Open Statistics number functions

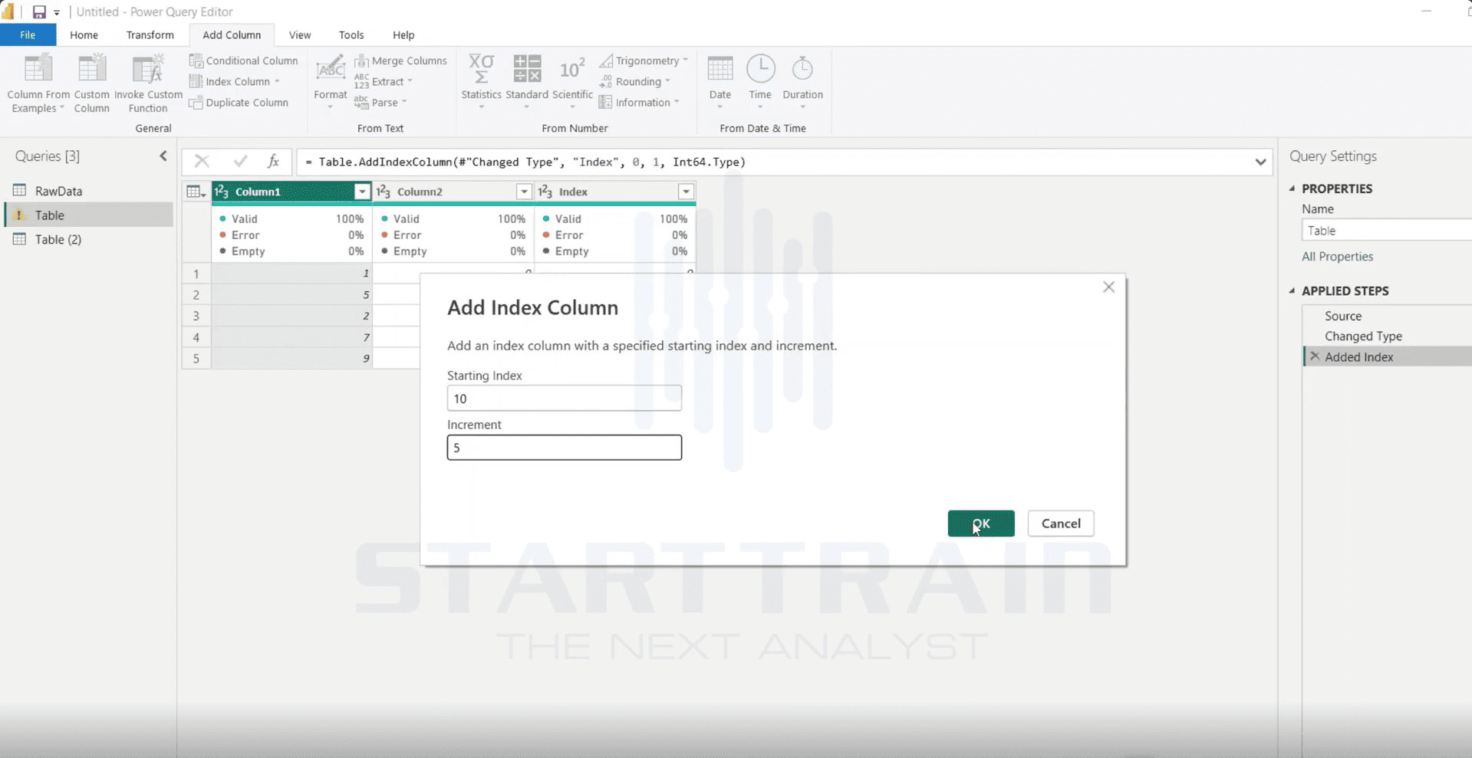click(x=481, y=82)
